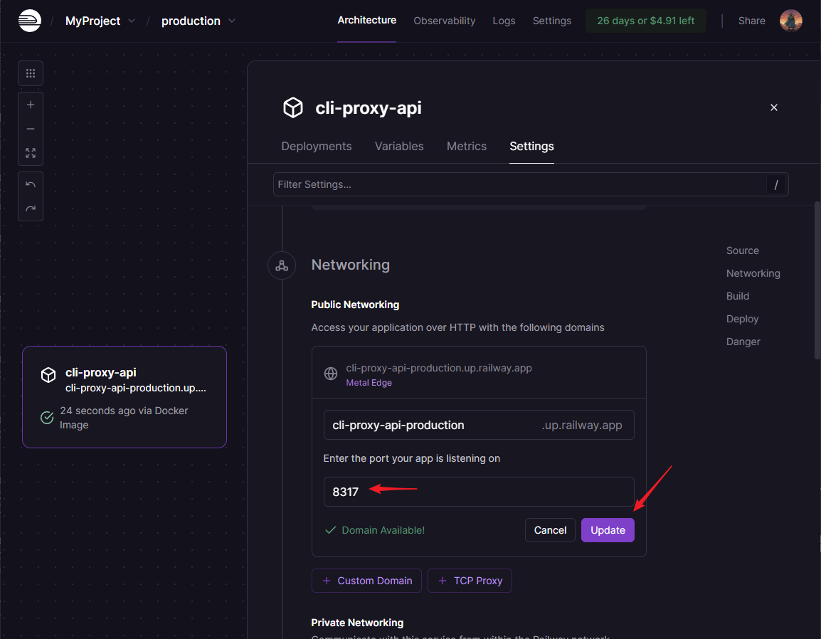Click Cancel on the domain edit
The width and height of the screenshot is (821, 639).
[550, 530]
